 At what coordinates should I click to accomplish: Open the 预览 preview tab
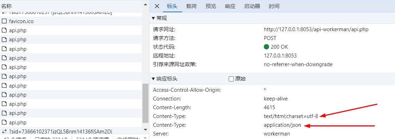[x=211, y=6]
